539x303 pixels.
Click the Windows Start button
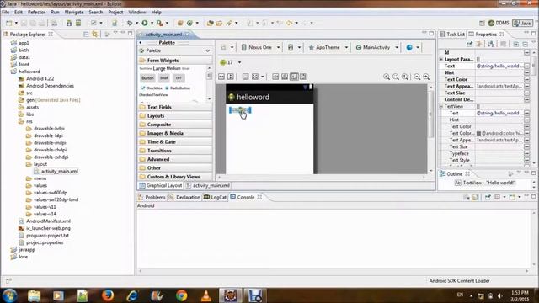(x=9, y=295)
